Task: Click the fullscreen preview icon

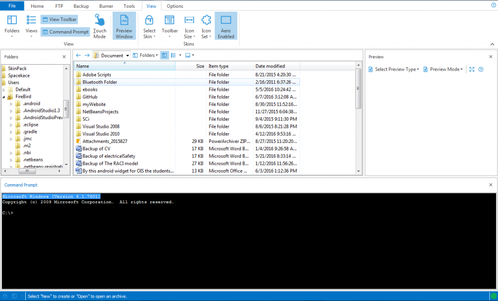Action: click(472, 69)
